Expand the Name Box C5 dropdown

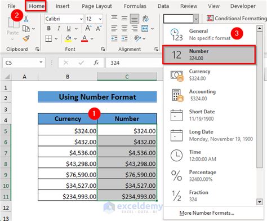pyautogui.click(x=41, y=62)
